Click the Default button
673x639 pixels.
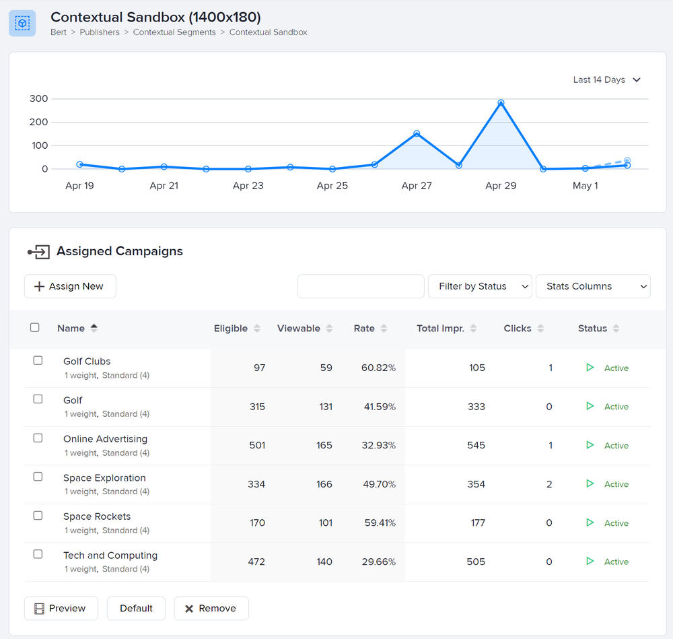[136, 608]
